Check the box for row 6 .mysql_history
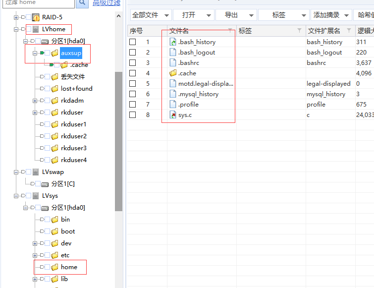This screenshot has width=374, height=288. coord(133,94)
